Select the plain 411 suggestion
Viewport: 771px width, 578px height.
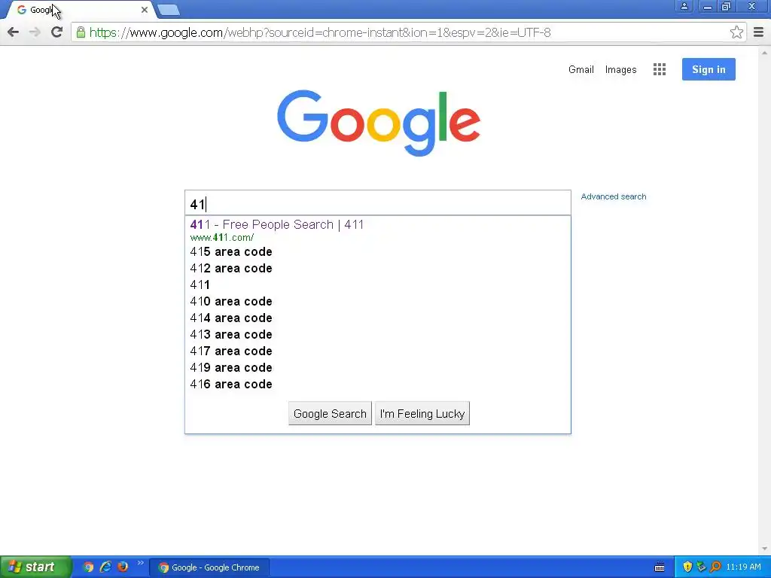pos(378,285)
